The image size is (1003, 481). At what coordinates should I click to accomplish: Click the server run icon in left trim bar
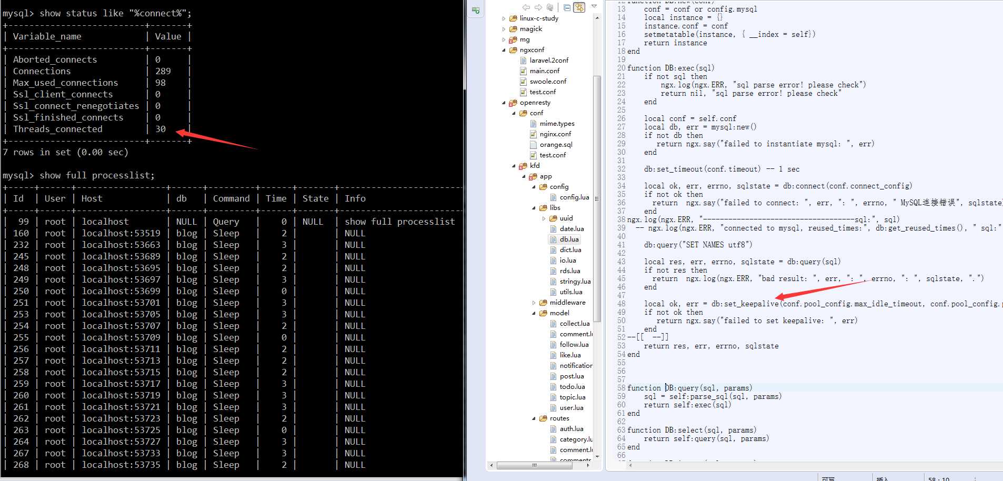click(x=476, y=11)
